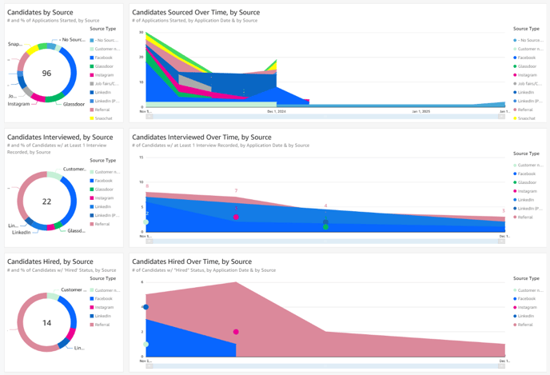Click LinkedIn legend dot in Candidates Hired Over Time
550x375 pixels.
[515, 316]
